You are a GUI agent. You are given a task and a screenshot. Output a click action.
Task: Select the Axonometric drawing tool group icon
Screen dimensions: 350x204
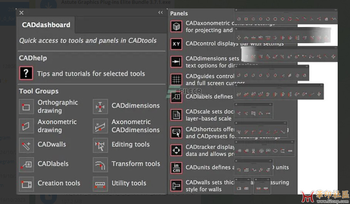click(x=26, y=126)
